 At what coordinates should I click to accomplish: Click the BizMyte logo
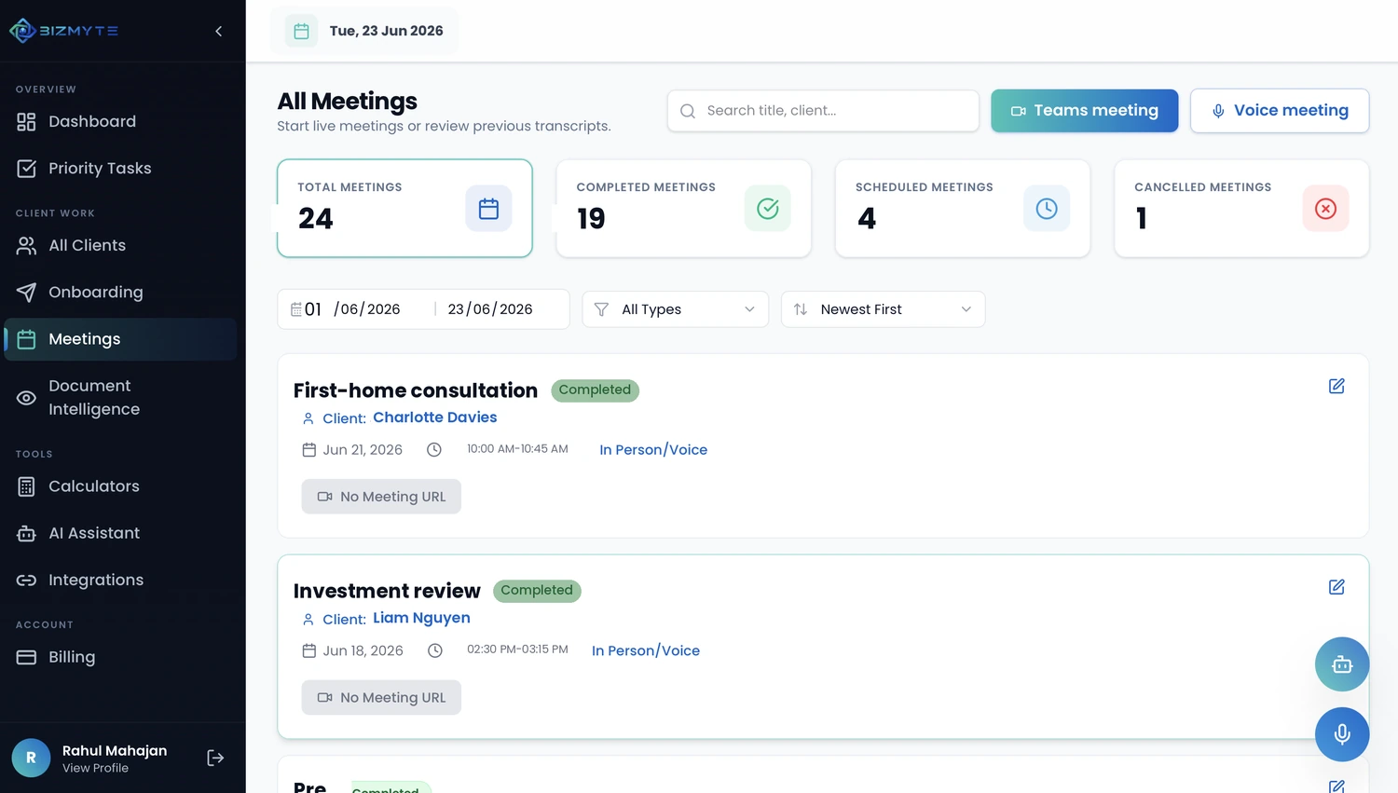tap(63, 31)
